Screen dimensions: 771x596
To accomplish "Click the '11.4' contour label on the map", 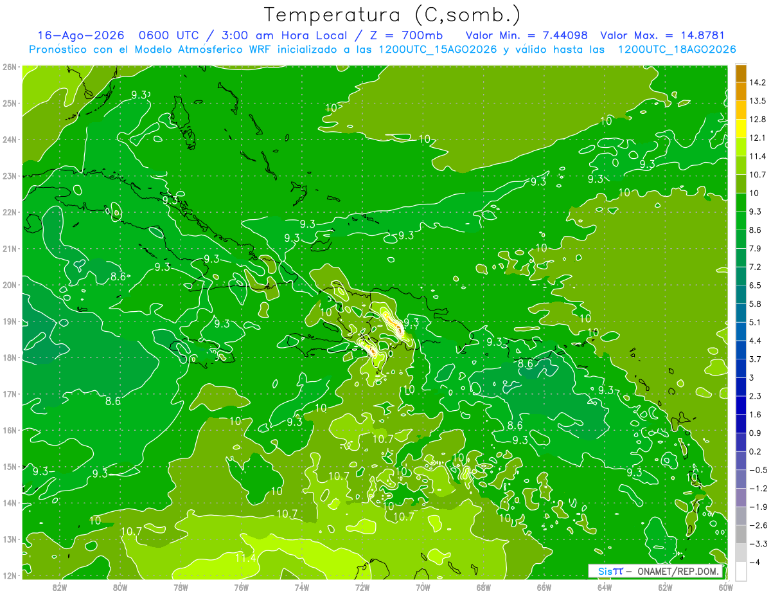I will [245, 557].
